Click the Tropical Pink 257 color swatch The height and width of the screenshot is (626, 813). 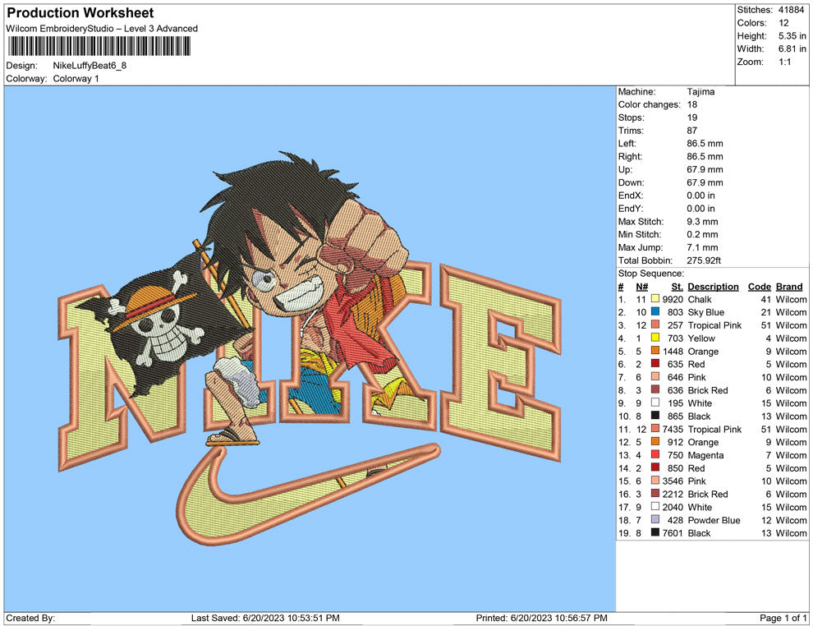[x=655, y=325]
